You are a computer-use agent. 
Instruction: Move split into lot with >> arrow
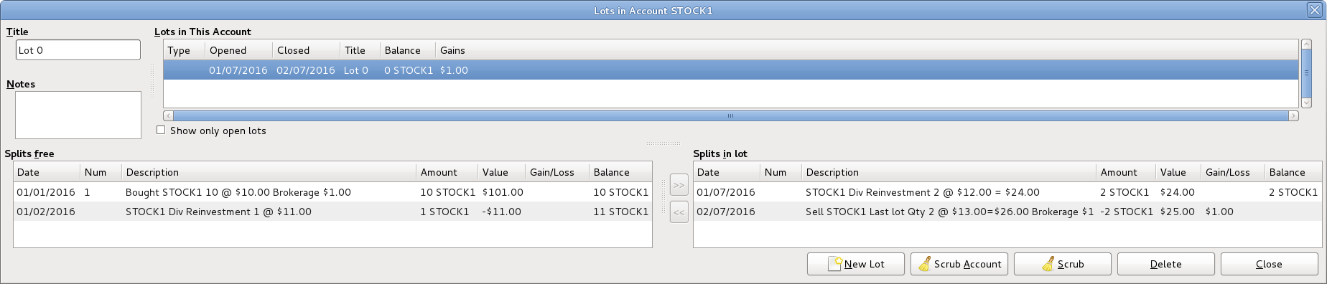679,185
